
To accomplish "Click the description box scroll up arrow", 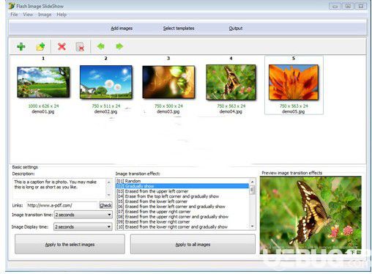I will pos(109,182).
